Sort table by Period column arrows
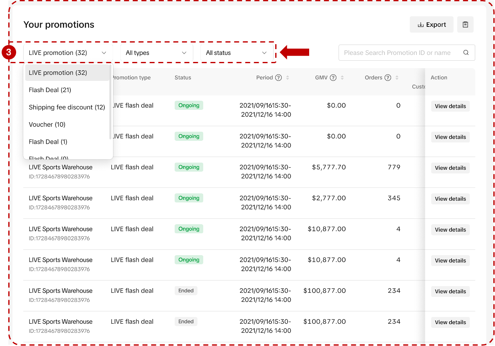 coord(288,78)
